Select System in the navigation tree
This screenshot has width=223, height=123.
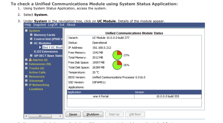pos(34,31)
